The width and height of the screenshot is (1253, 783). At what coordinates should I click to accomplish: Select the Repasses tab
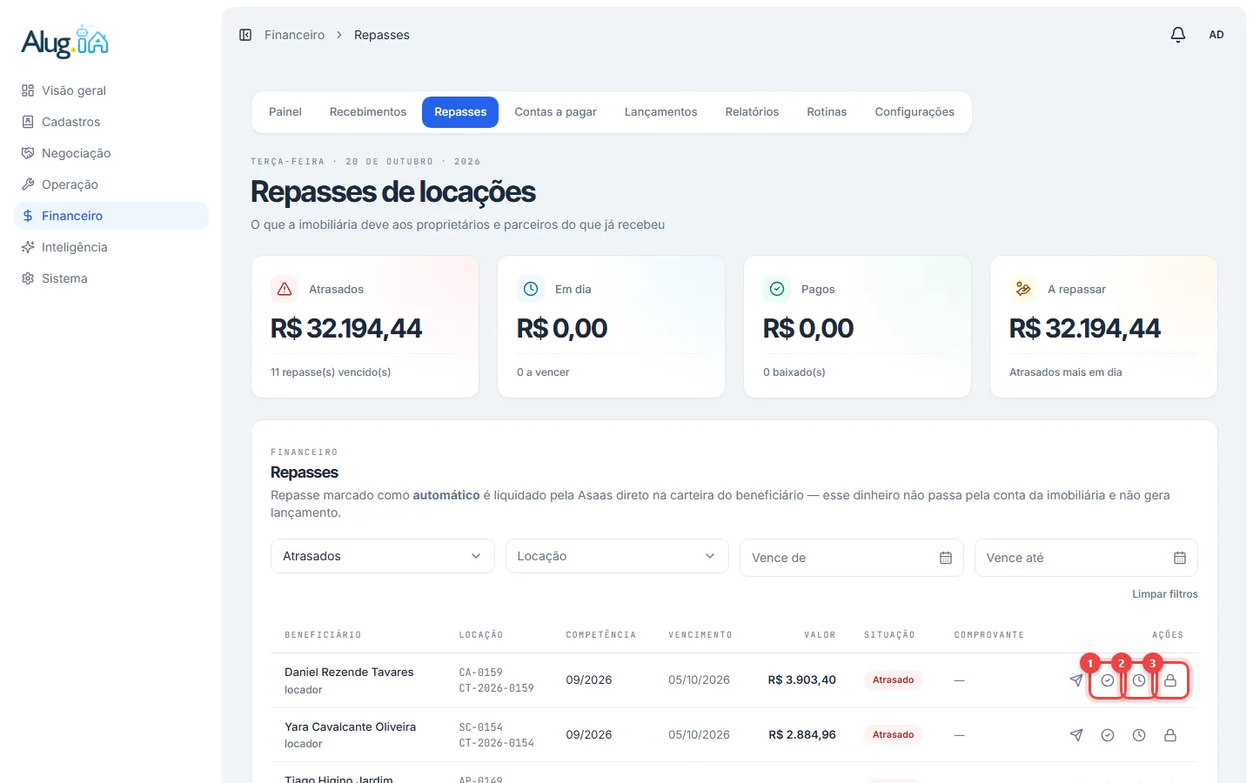tap(460, 112)
